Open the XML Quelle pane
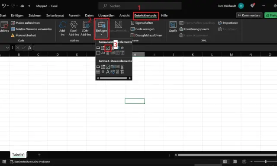Image resolution: width=277 pixels, height=166 pixels. (x=173, y=26)
